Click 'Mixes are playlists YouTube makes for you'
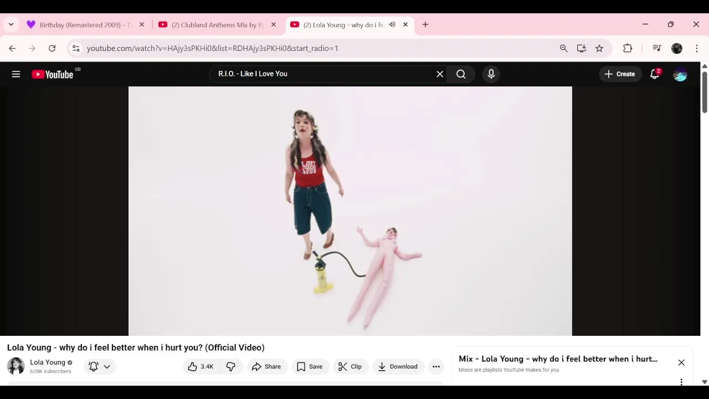 [x=508, y=370]
